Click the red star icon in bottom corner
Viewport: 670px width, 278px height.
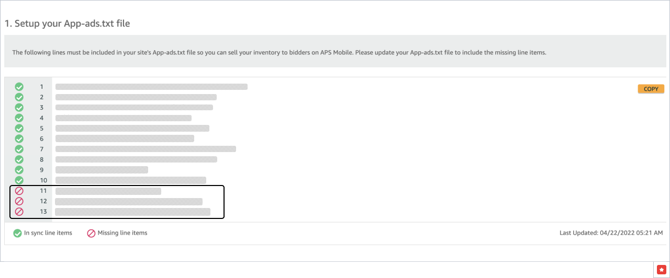[661, 269]
